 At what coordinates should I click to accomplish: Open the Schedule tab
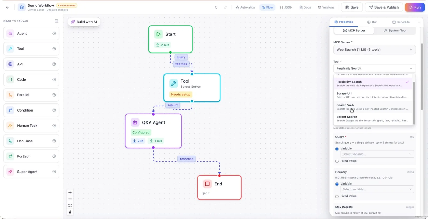click(401, 22)
